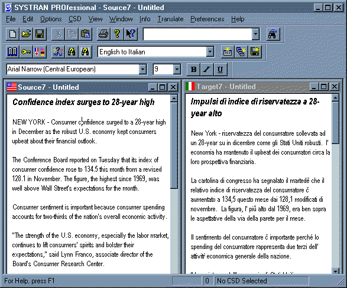Open the Info menu

[145, 19]
